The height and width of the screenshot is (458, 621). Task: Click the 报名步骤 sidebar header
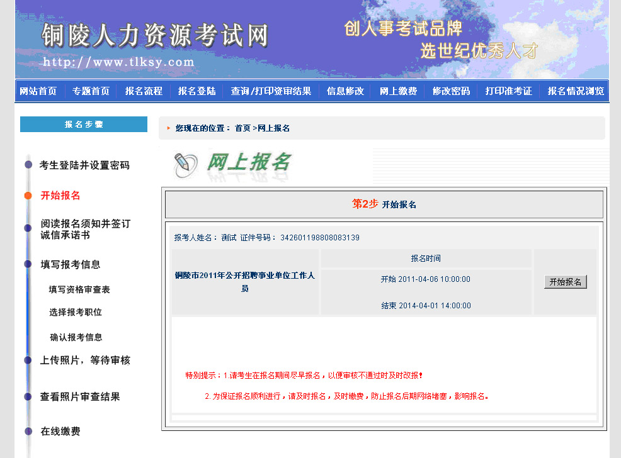84,124
